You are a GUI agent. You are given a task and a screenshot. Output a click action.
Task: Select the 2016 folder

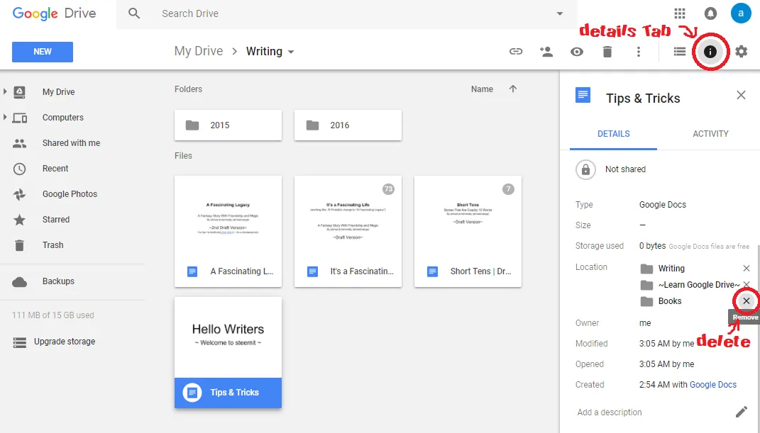[348, 125]
